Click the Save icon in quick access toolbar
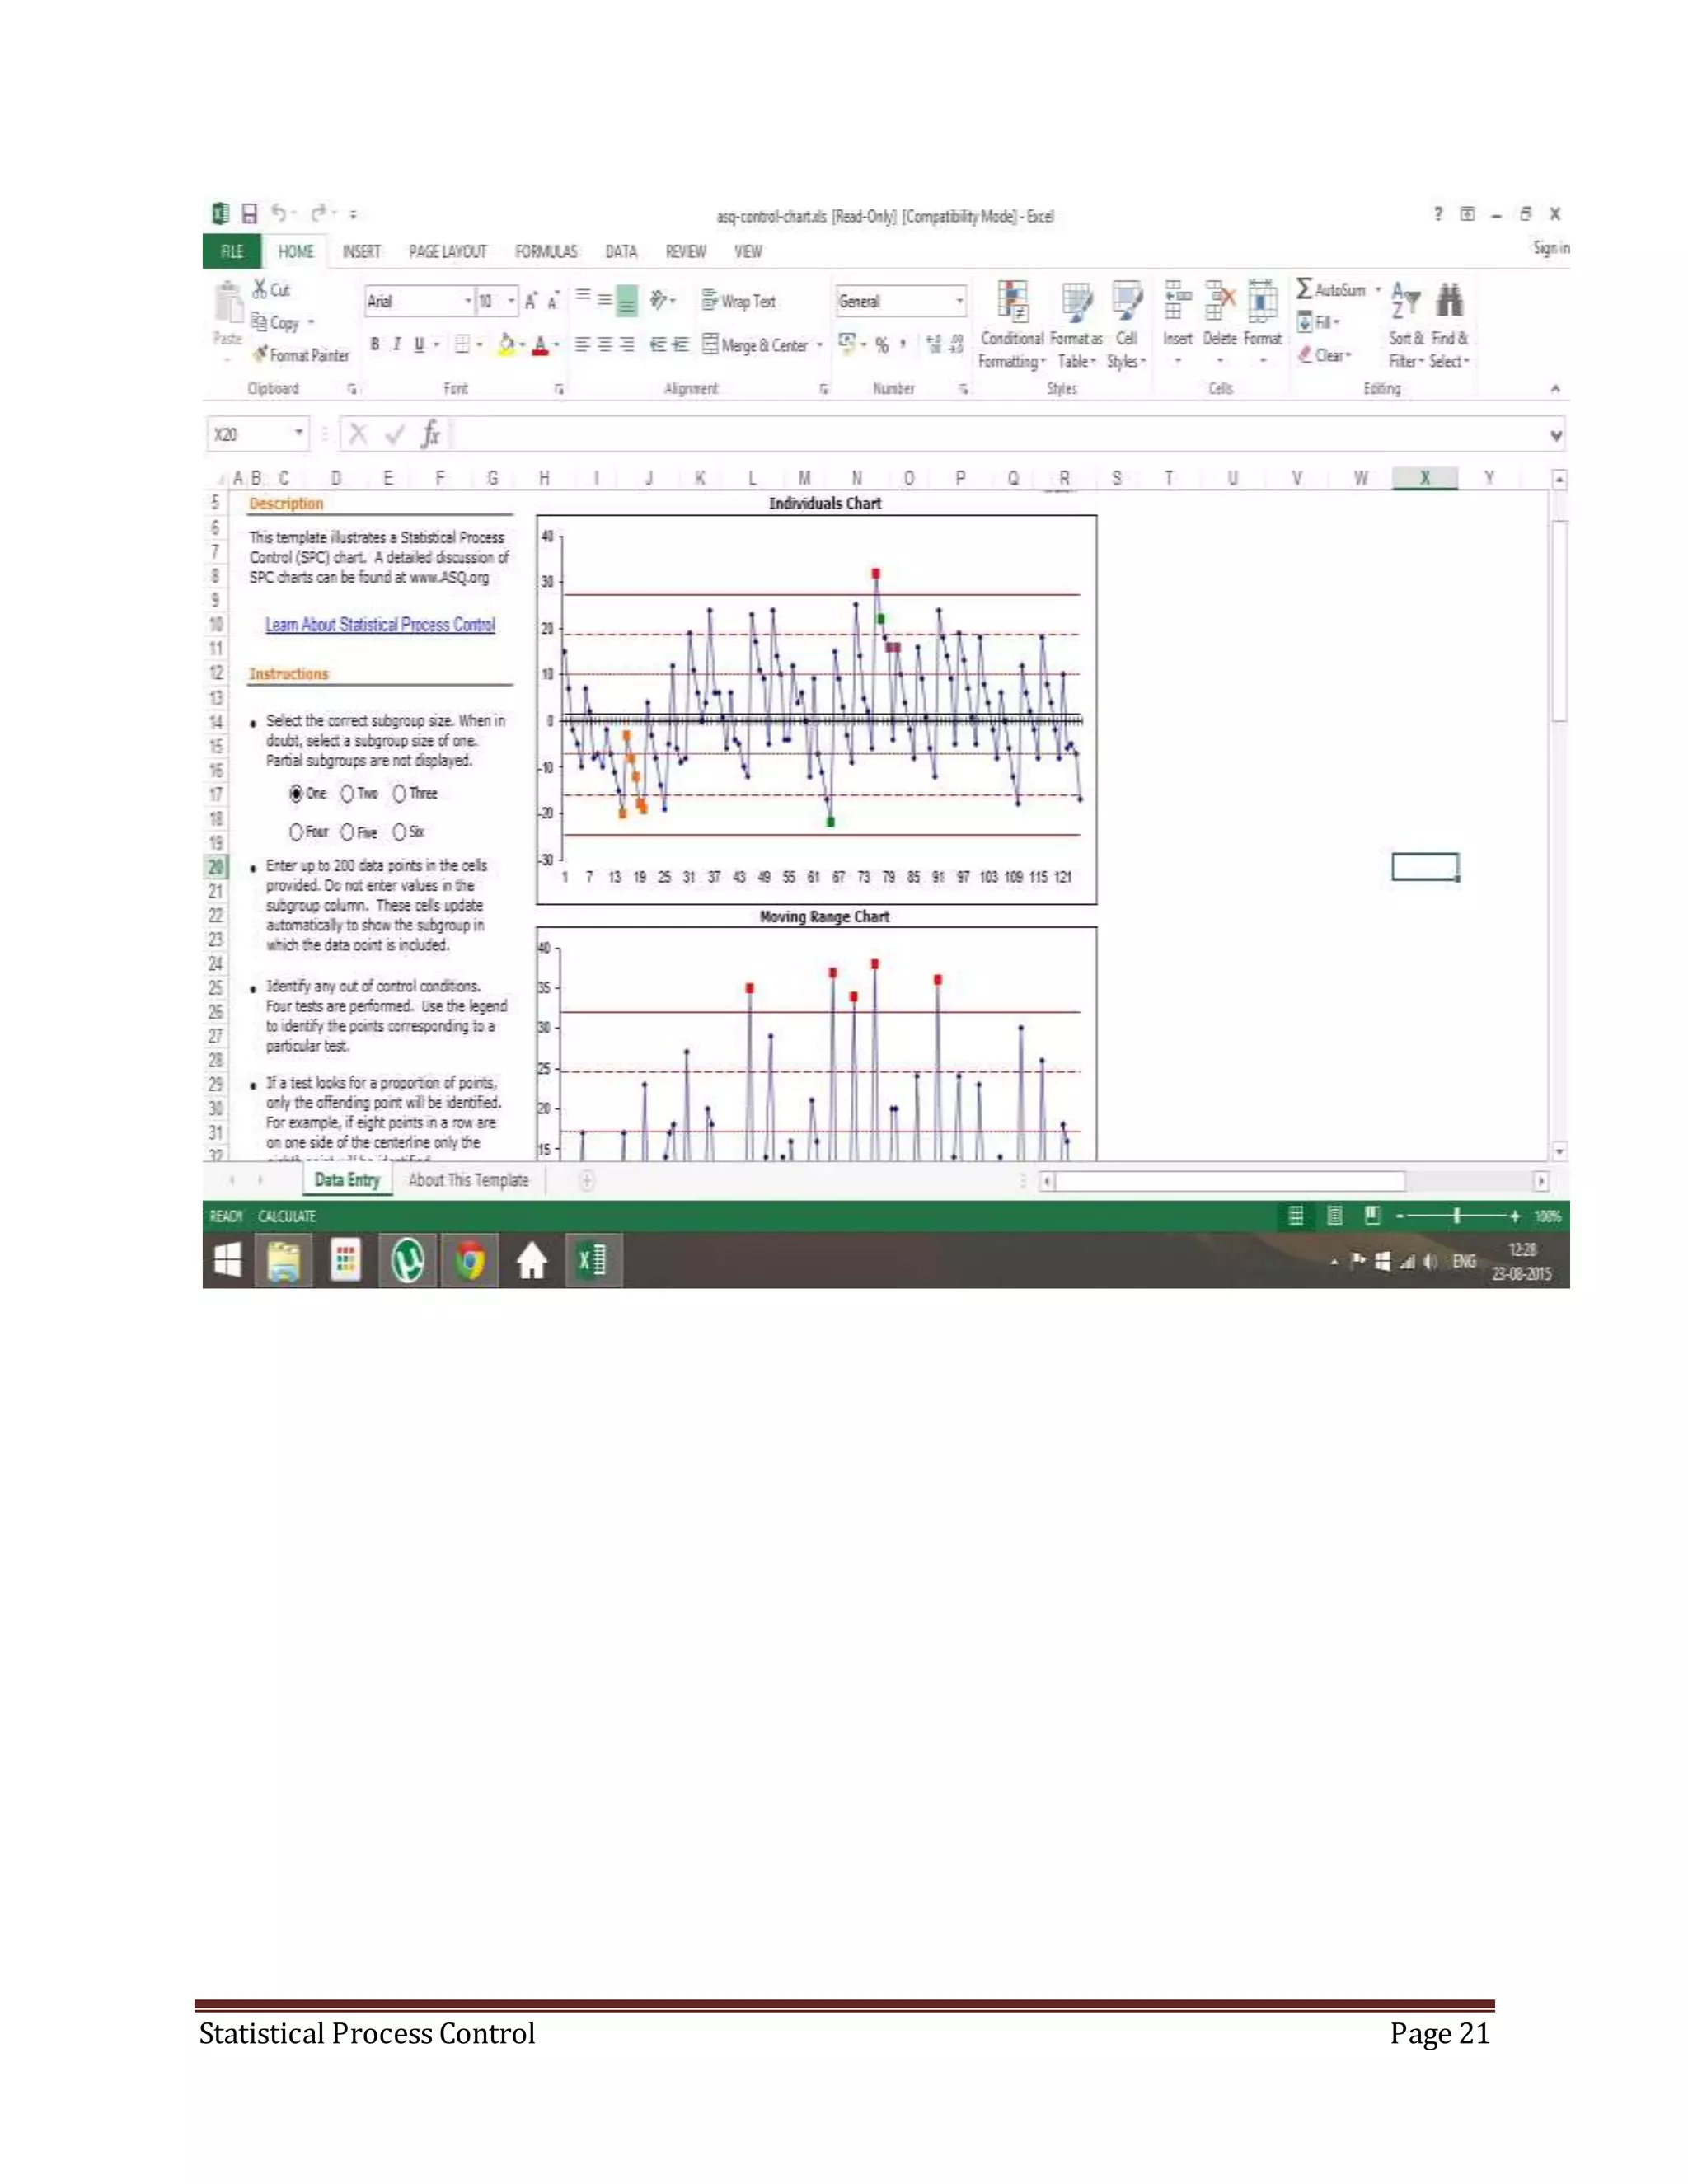 (x=250, y=213)
